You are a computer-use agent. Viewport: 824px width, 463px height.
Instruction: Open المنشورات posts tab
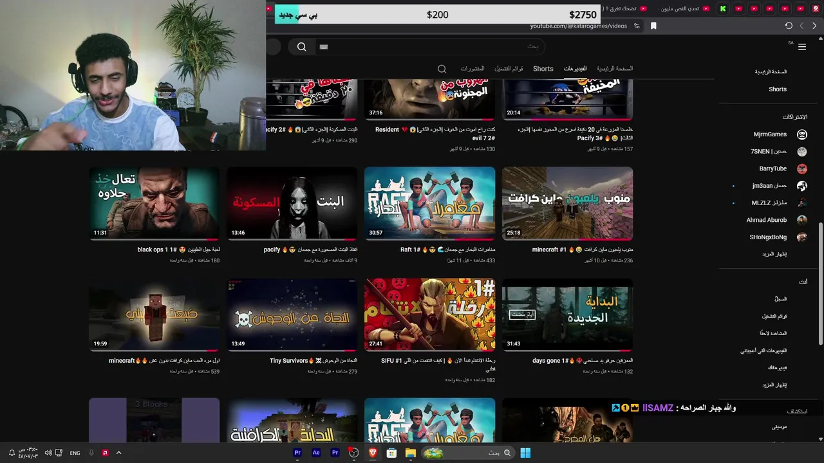coord(472,69)
